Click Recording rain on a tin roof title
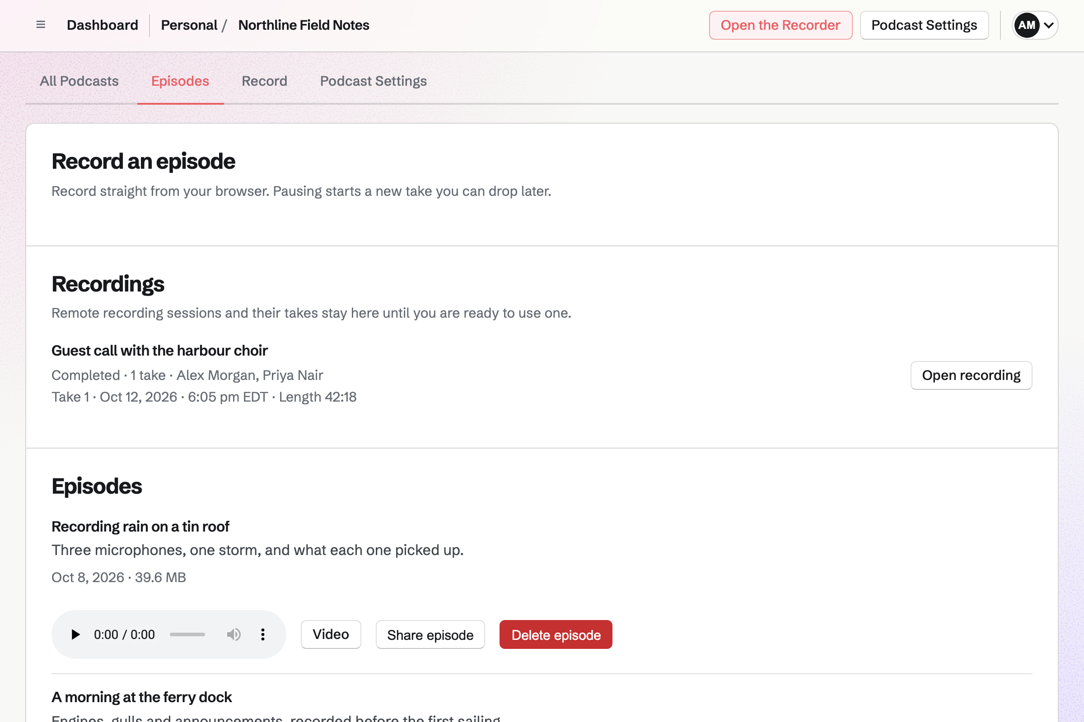Screen dimensions: 1084x722 tap(140, 526)
